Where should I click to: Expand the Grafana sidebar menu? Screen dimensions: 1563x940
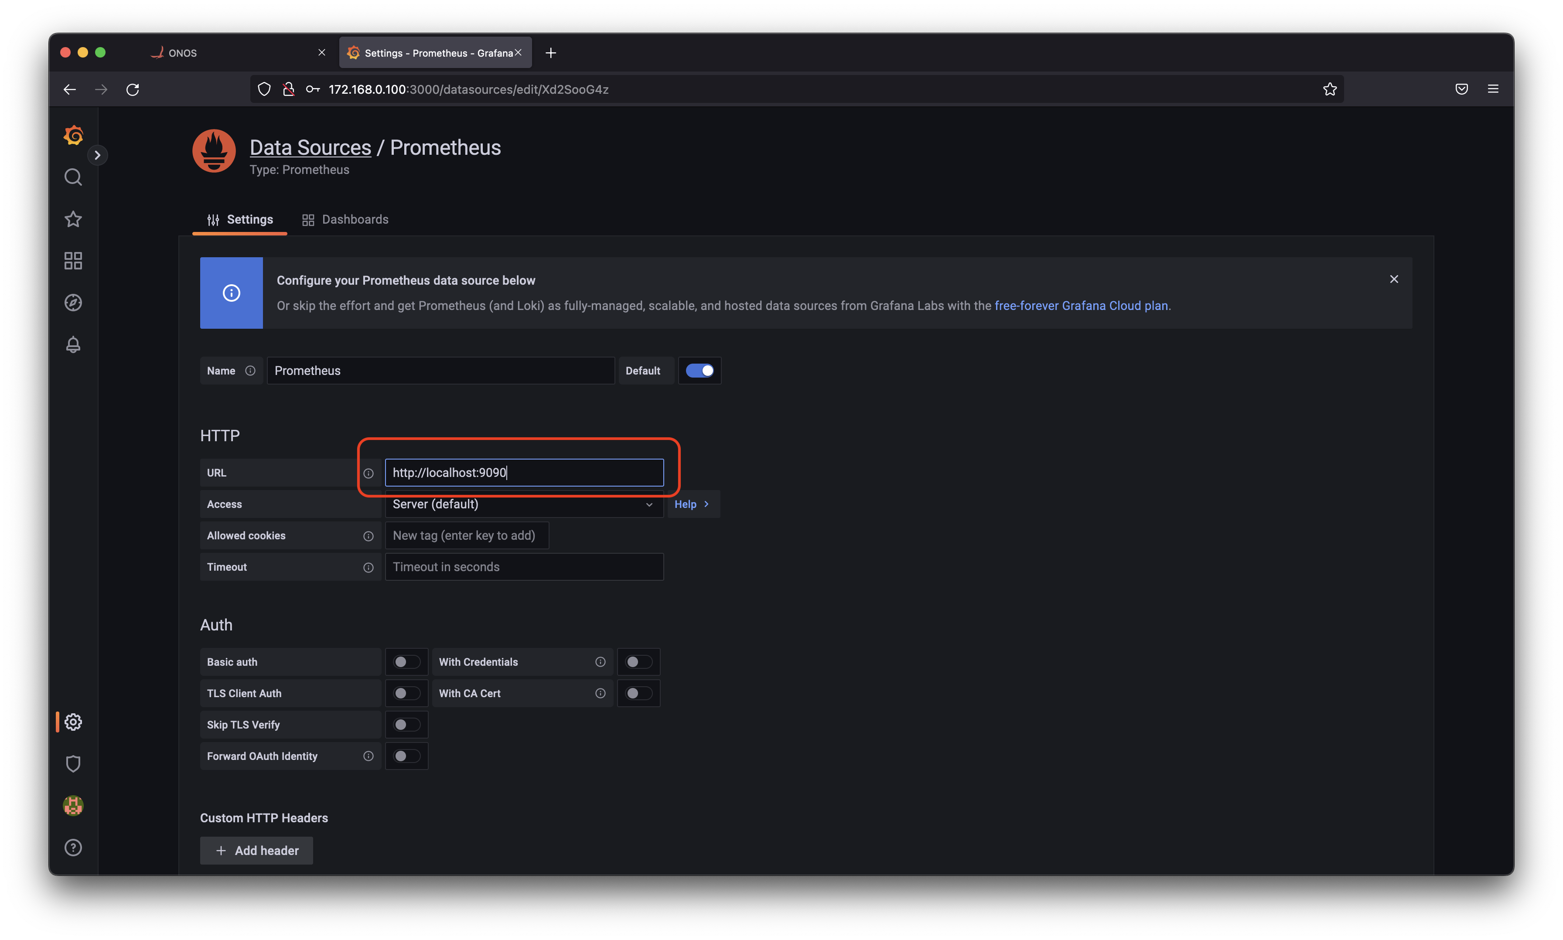pos(97,155)
